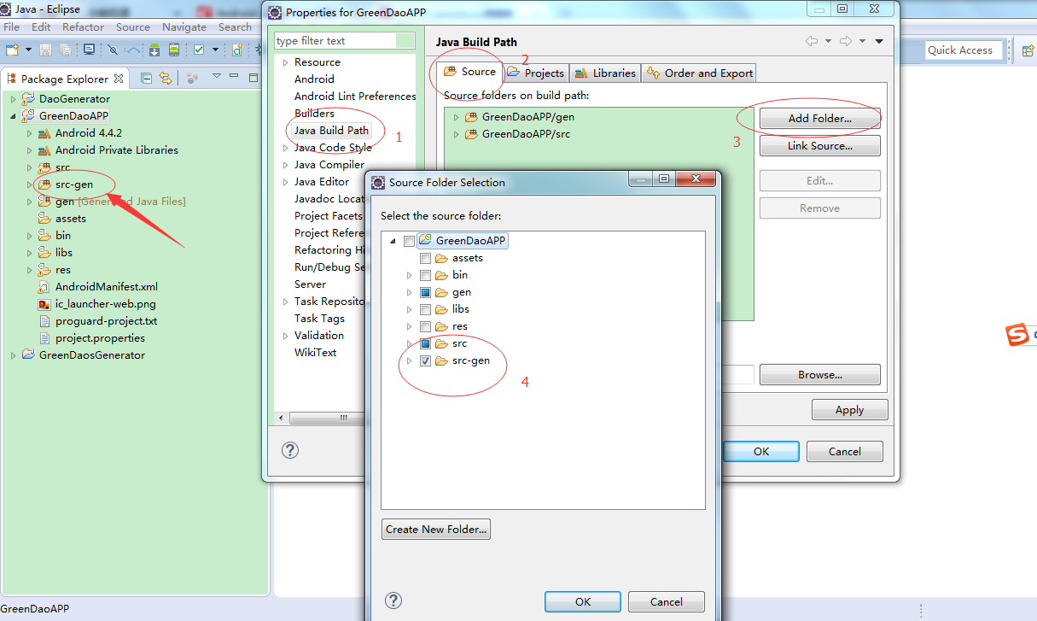Click Cancel in Source Folder Selection

click(667, 602)
